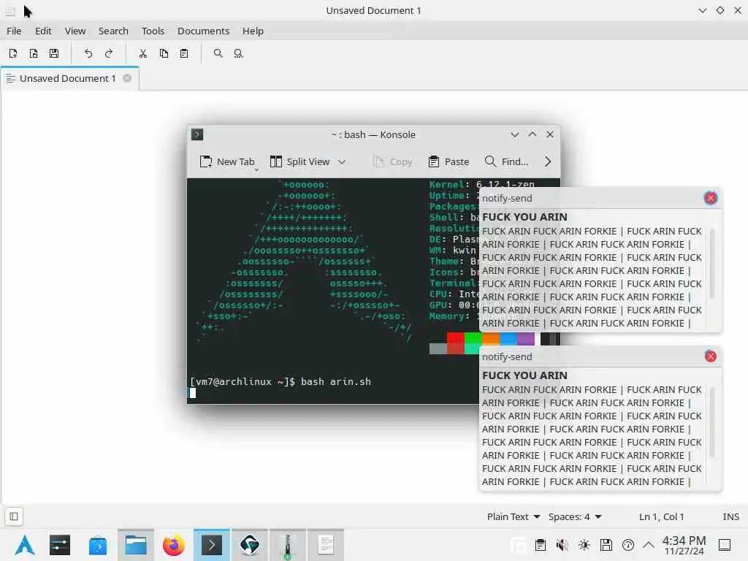Open brightness settings tray icon

(584, 545)
